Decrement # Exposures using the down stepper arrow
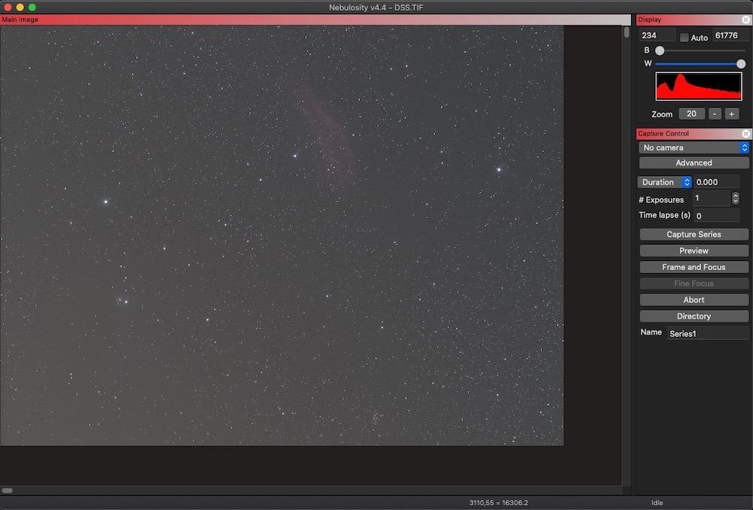This screenshot has height=510, width=753. [x=736, y=201]
